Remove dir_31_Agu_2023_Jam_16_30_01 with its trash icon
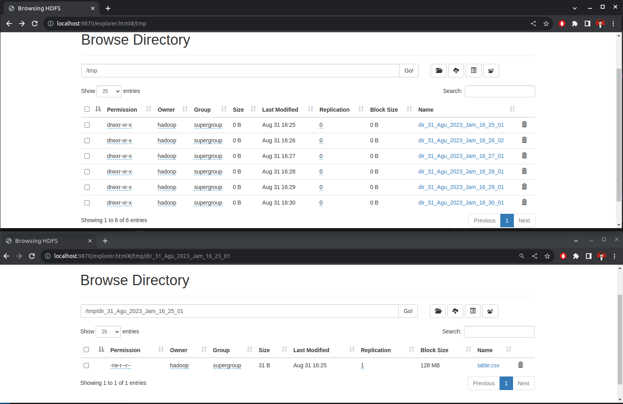The width and height of the screenshot is (623, 404). pyautogui.click(x=524, y=202)
